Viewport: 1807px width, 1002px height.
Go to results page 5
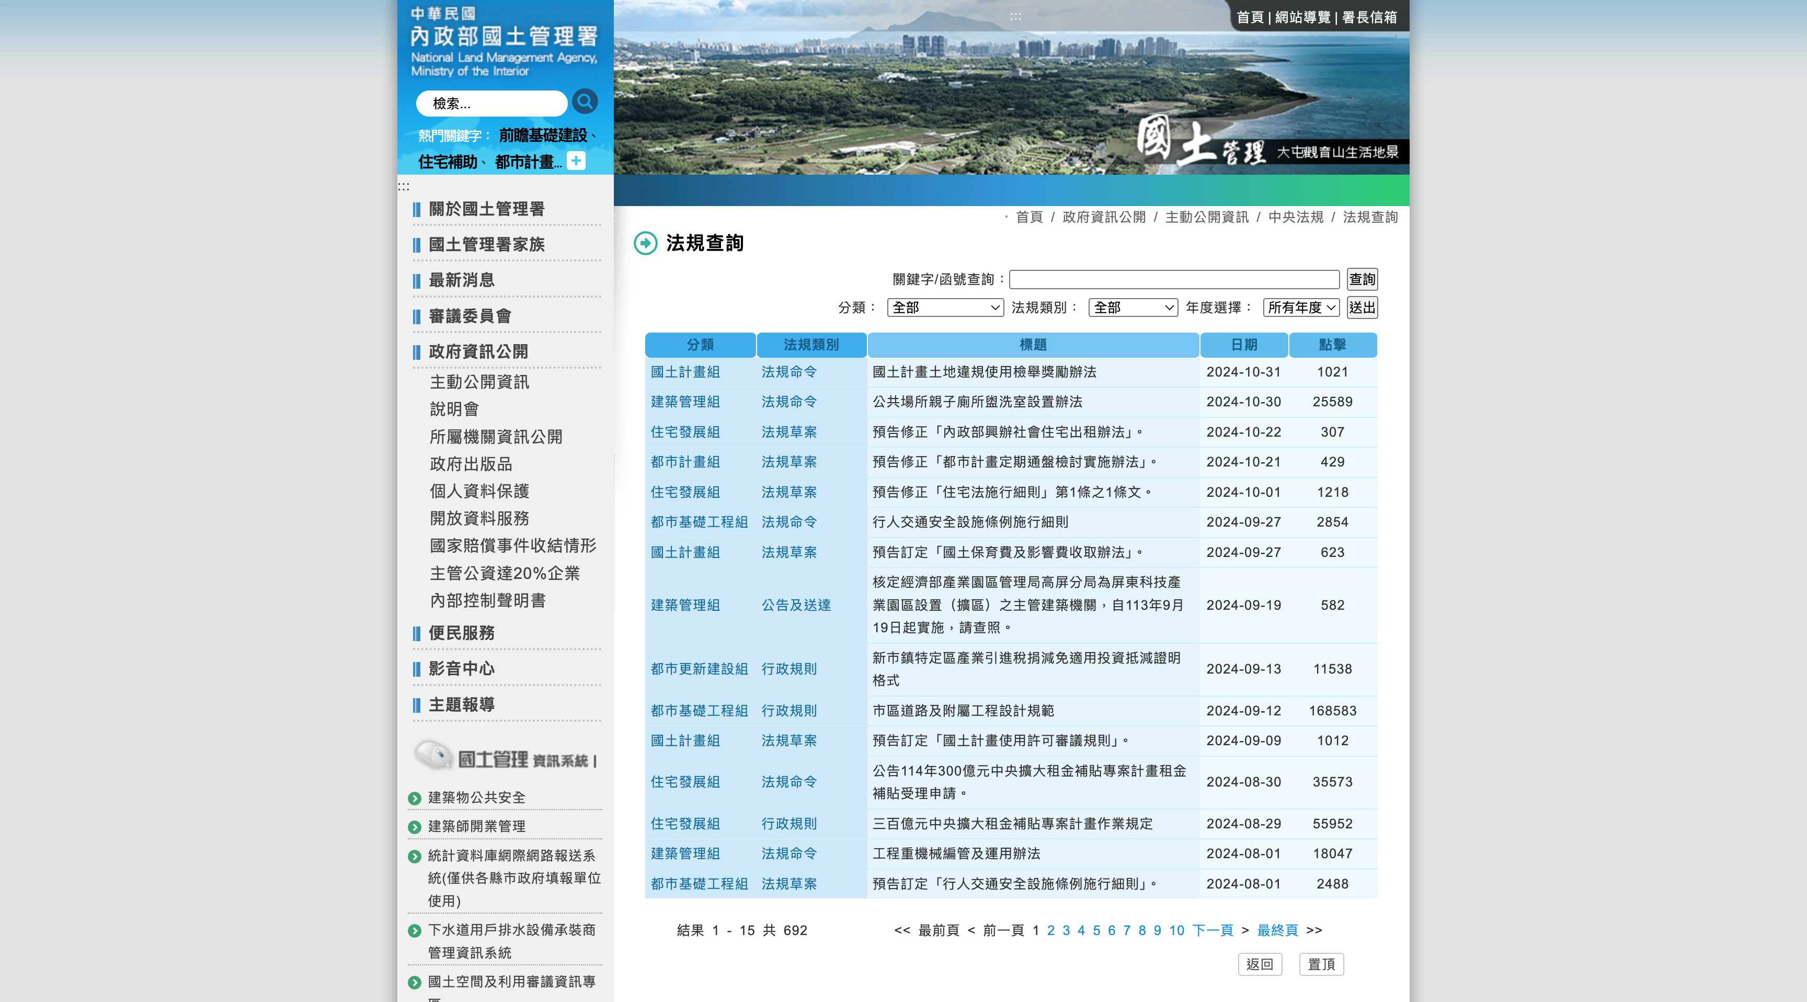pos(1096,930)
